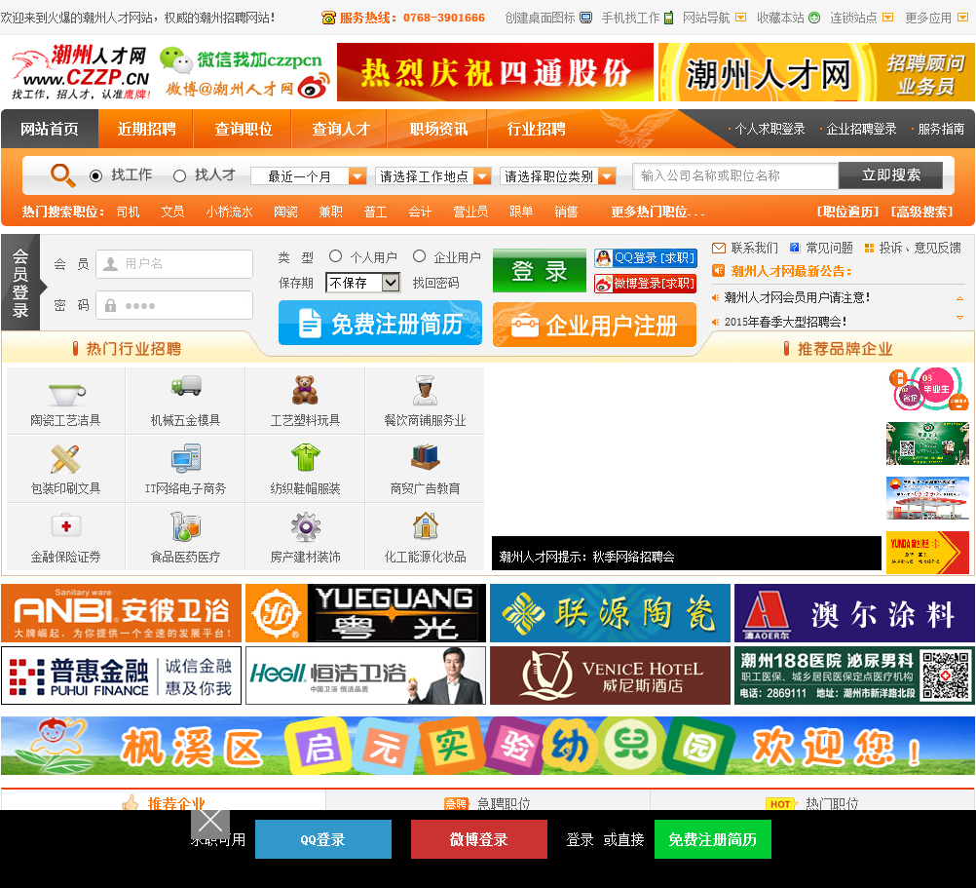Image resolution: width=976 pixels, height=888 pixels.
Task: Click the 常见问题 question icon
Action: tap(795, 248)
